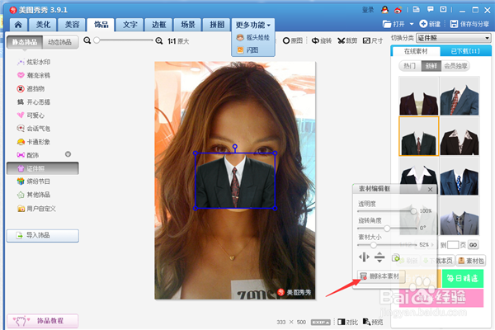Select 炫彩水印 category
495x330 pixels.
point(34,62)
